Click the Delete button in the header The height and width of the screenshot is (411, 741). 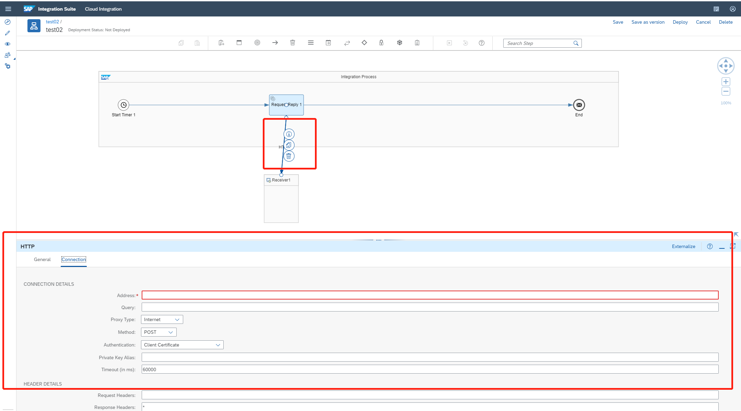(726, 22)
